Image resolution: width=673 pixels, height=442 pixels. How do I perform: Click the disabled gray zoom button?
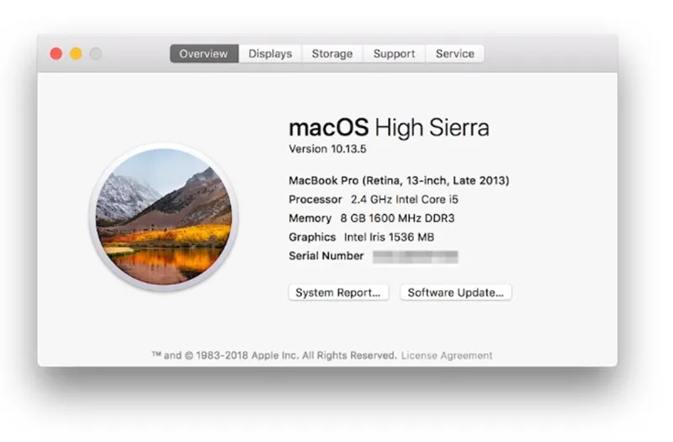tap(96, 54)
